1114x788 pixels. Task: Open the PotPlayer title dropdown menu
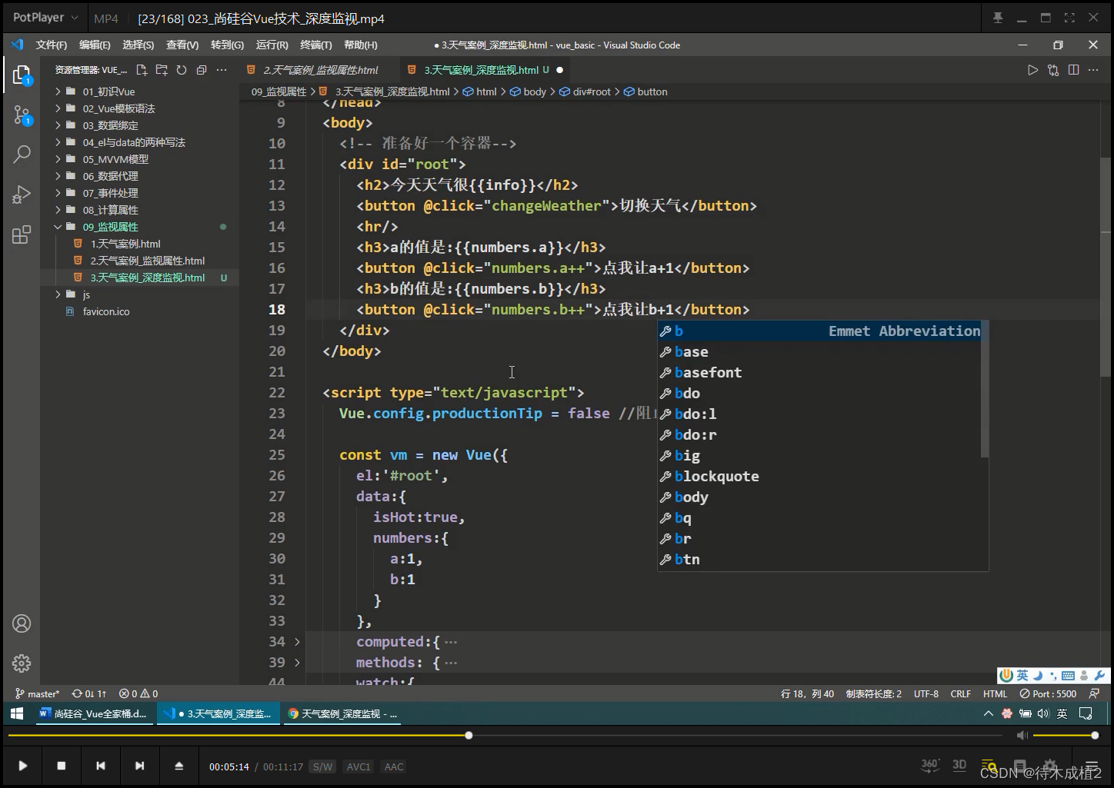click(x=45, y=18)
